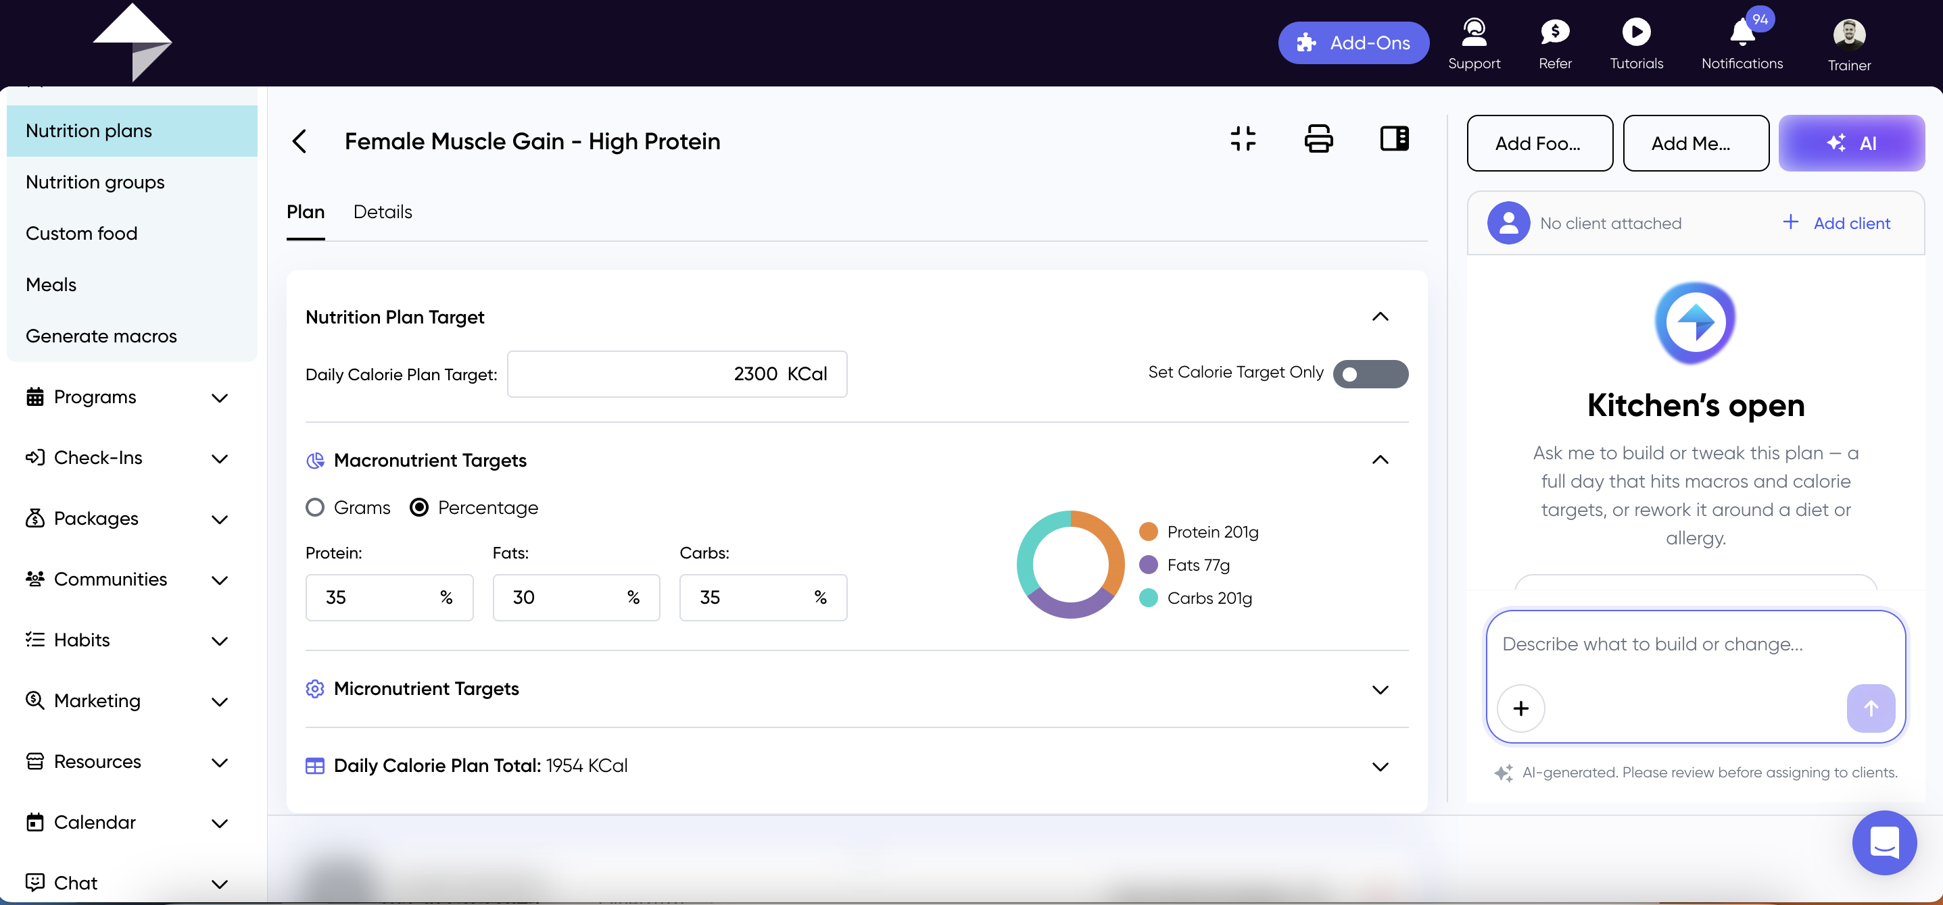
Task: Click the Daily Calorie Plan Target field
Action: [x=677, y=373]
